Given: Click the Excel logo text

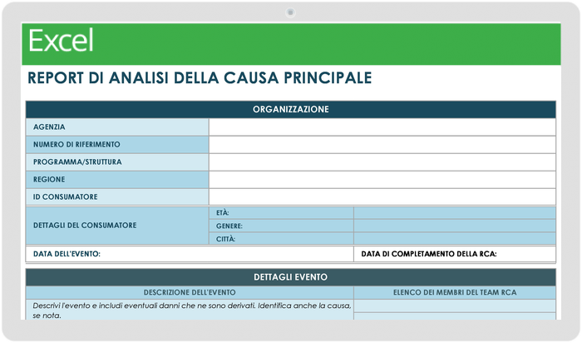Looking at the screenshot, I should (61, 40).
